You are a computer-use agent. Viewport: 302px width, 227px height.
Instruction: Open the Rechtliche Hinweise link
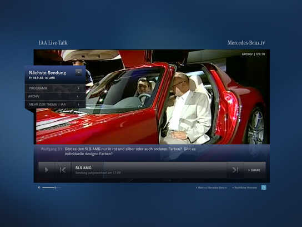pyautogui.click(x=245, y=187)
